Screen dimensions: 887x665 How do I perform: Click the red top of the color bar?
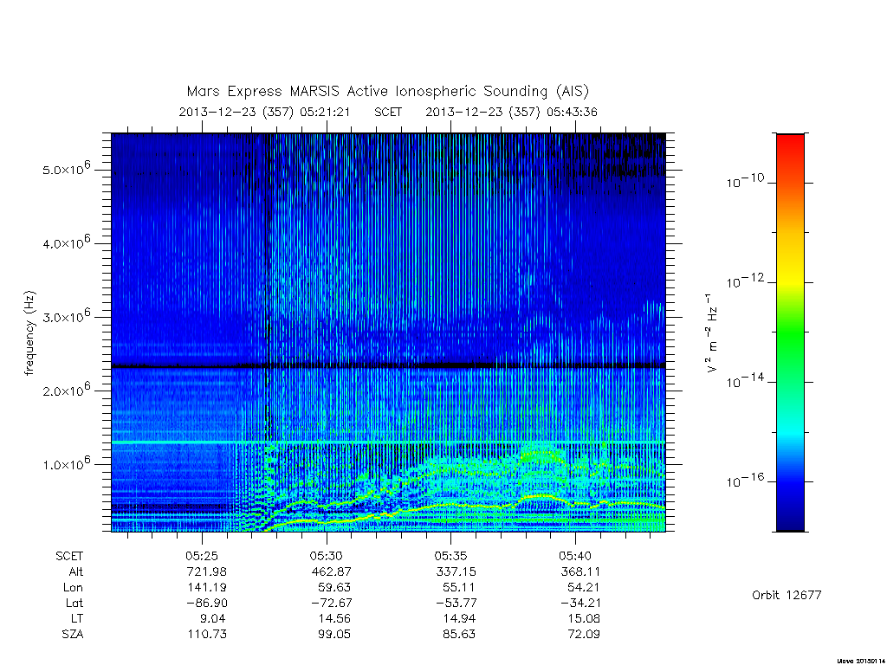click(x=790, y=143)
